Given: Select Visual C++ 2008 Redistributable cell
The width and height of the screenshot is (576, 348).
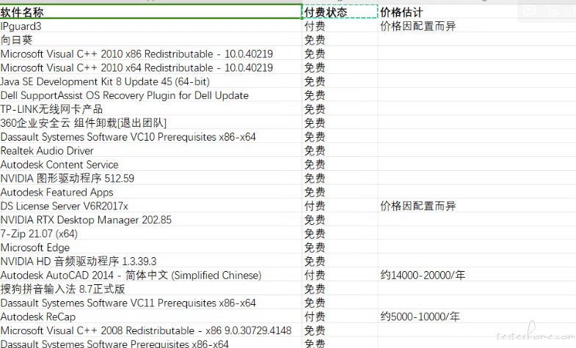Looking at the screenshot, I should tap(150, 330).
